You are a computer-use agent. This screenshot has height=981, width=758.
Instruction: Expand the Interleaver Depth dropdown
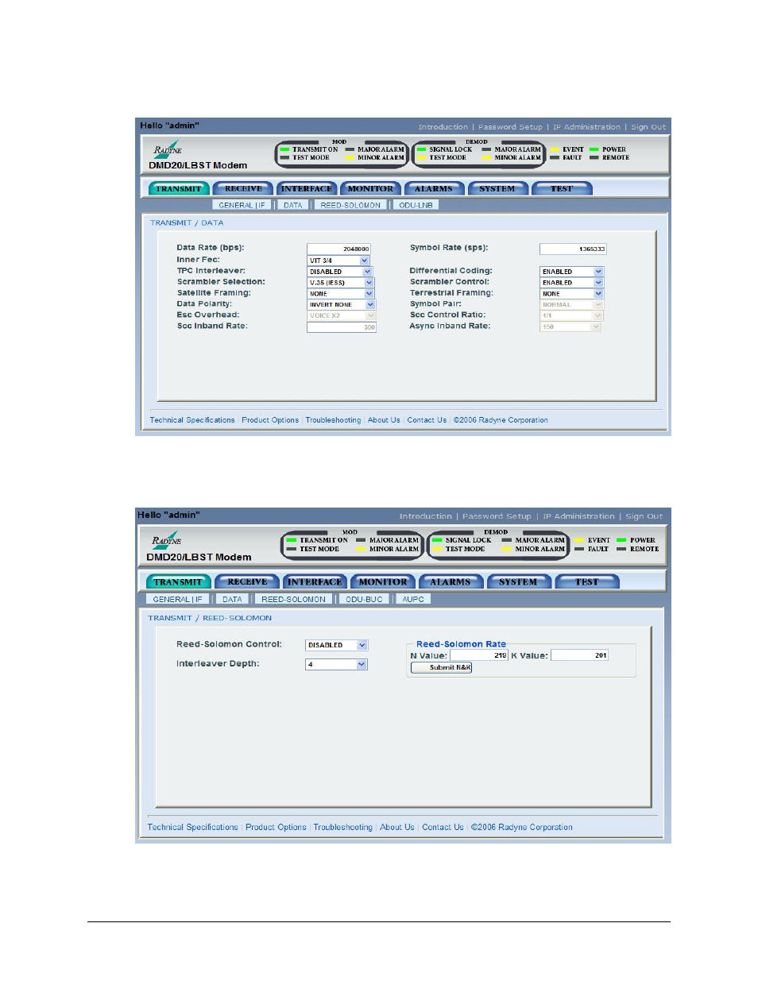tap(336, 665)
